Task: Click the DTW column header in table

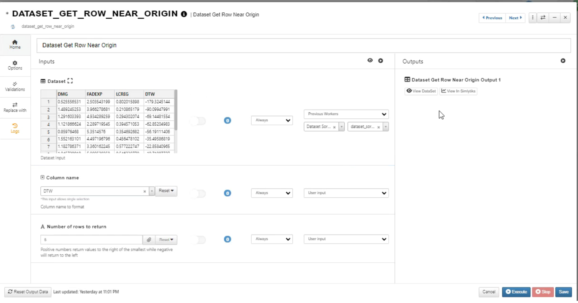Action: (159, 94)
